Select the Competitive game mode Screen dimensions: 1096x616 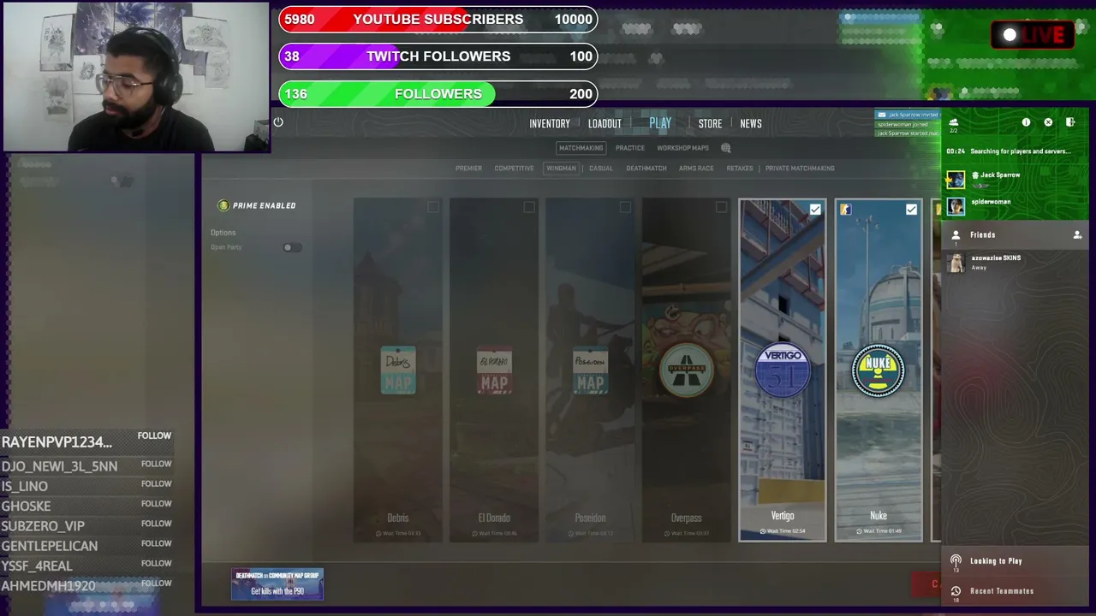514,169
